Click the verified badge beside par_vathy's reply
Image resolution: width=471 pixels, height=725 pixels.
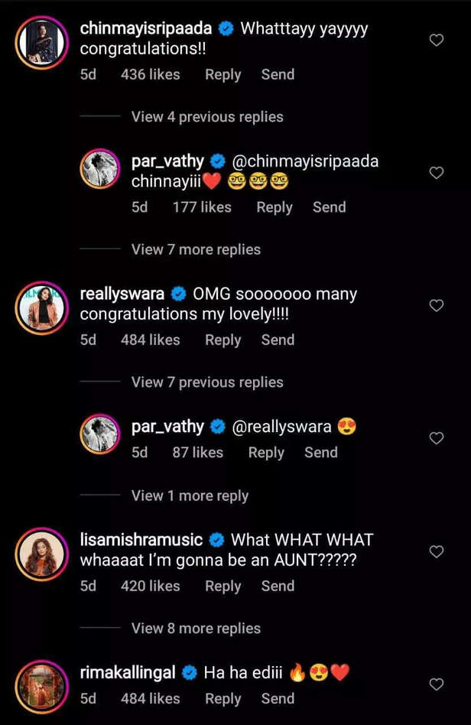point(219,161)
